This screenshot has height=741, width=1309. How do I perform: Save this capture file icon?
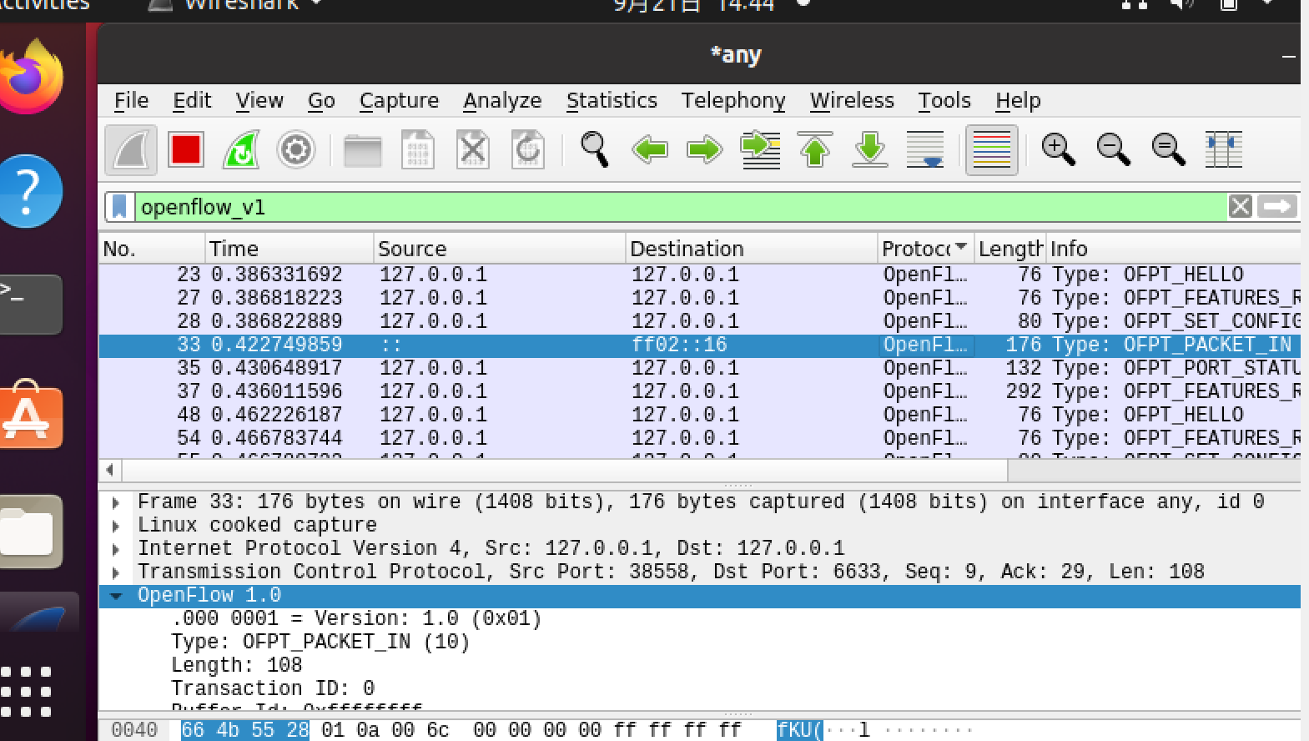[x=417, y=150]
